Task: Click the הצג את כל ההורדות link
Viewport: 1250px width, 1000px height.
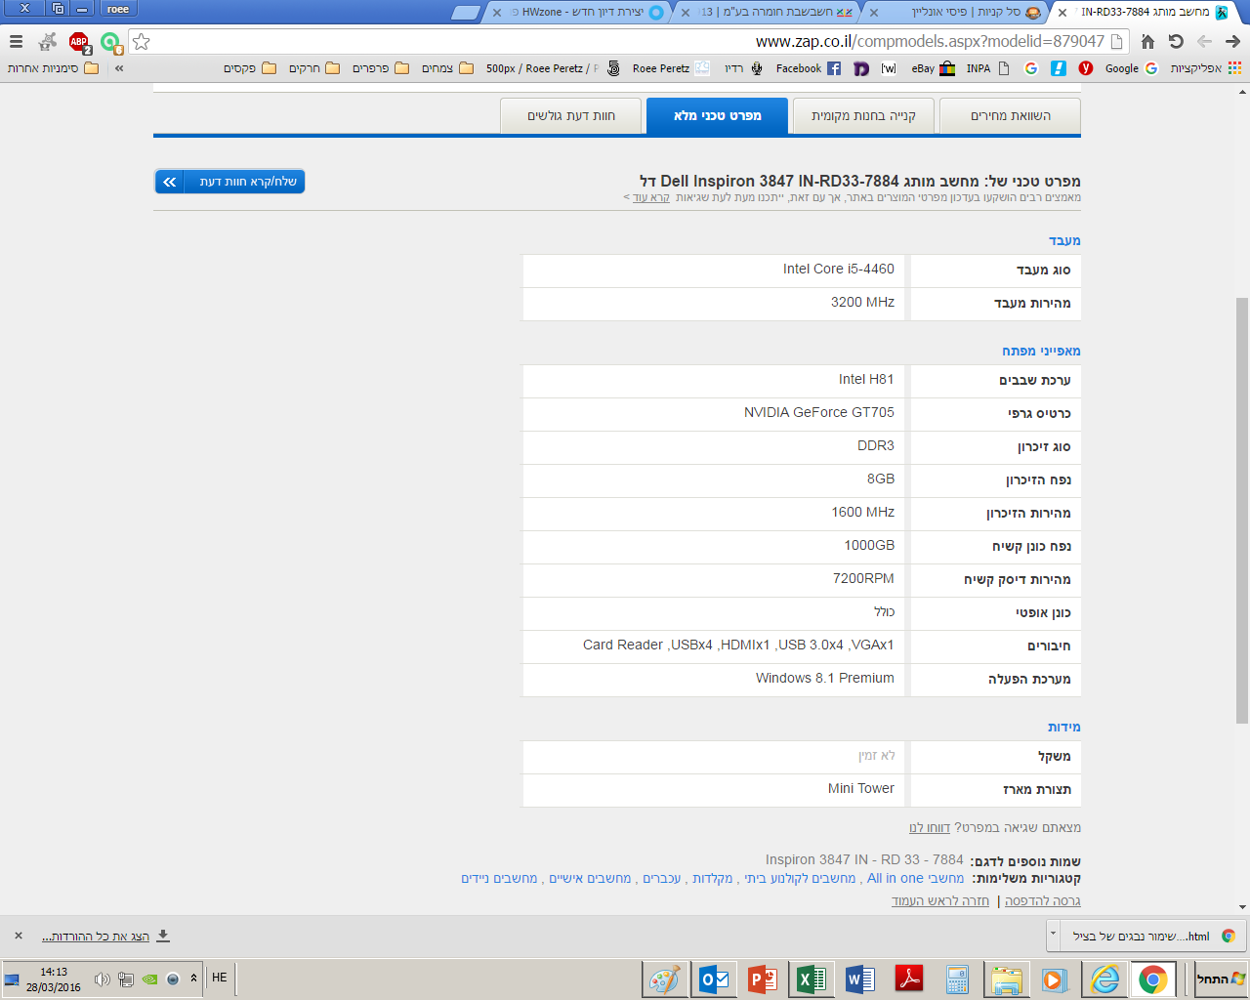Action: coord(96,936)
